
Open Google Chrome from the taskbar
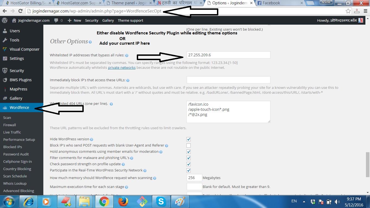[x=104, y=202]
